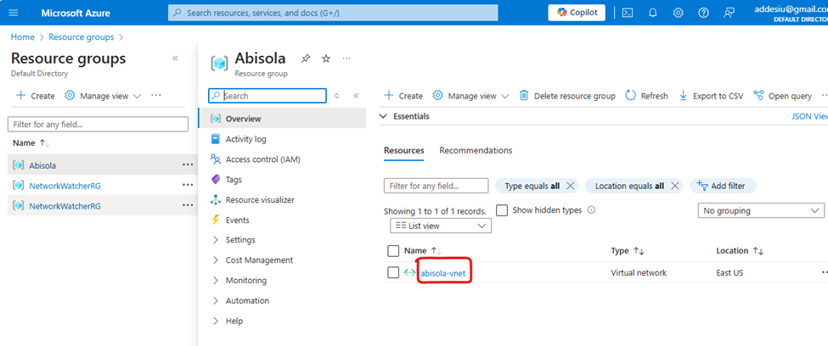Open Access control (IAM) menu item
Screen dimensions: 828x346
(x=262, y=159)
